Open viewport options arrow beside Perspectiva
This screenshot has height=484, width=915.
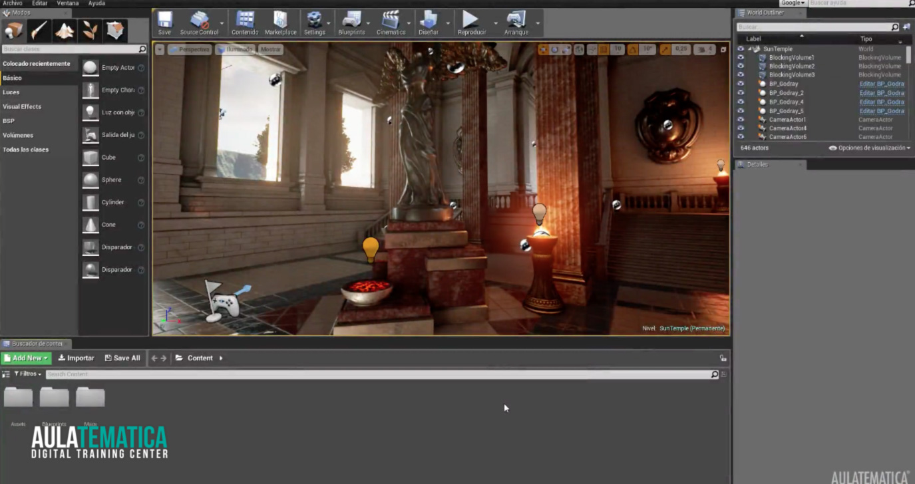(x=160, y=49)
